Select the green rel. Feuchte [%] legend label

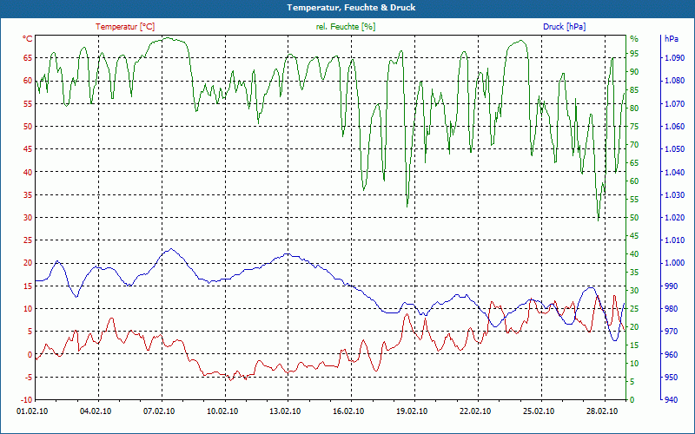(x=346, y=27)
